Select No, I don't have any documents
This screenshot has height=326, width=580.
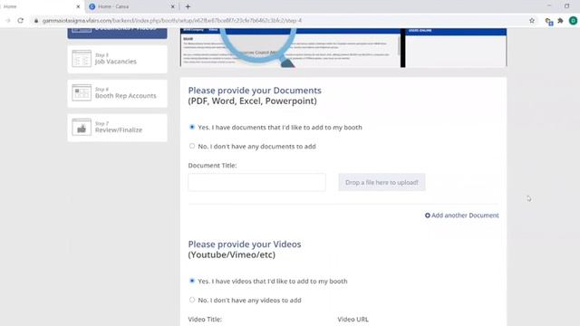[191, 146]
